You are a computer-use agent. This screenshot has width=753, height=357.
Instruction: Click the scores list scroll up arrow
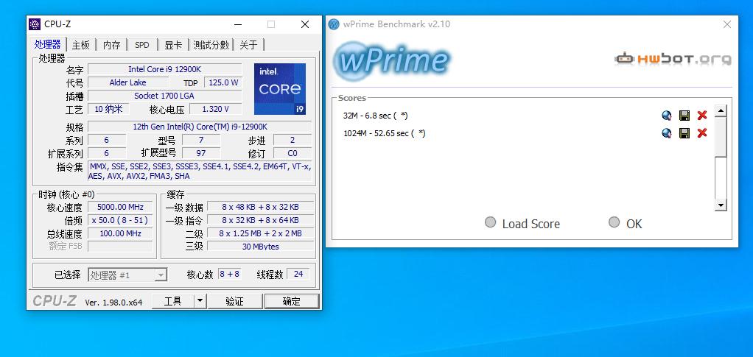(x=721, y=111)
